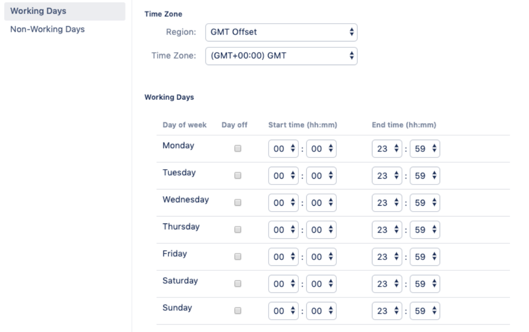Open Friday end hour selector
529x332 pixels.
(387, 257)
